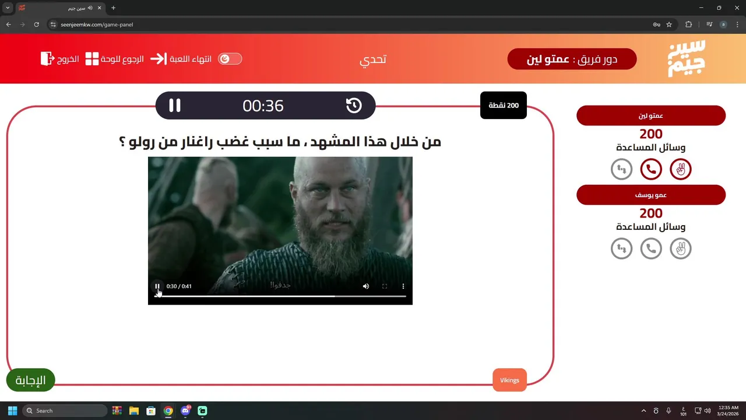Mute the video using the speaker icon
Screen dimensions: 746x420
coord(366,286)
